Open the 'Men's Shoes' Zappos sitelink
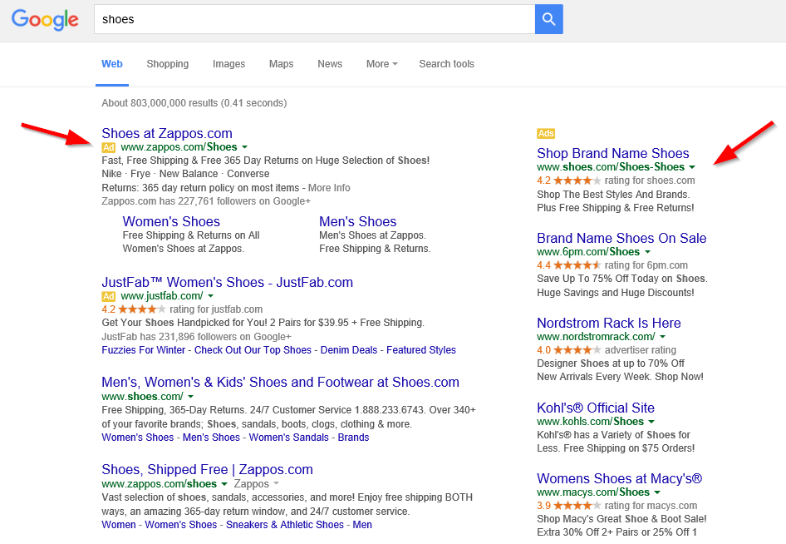The width and height of the screenshot is (786, 544). [358, 221]
